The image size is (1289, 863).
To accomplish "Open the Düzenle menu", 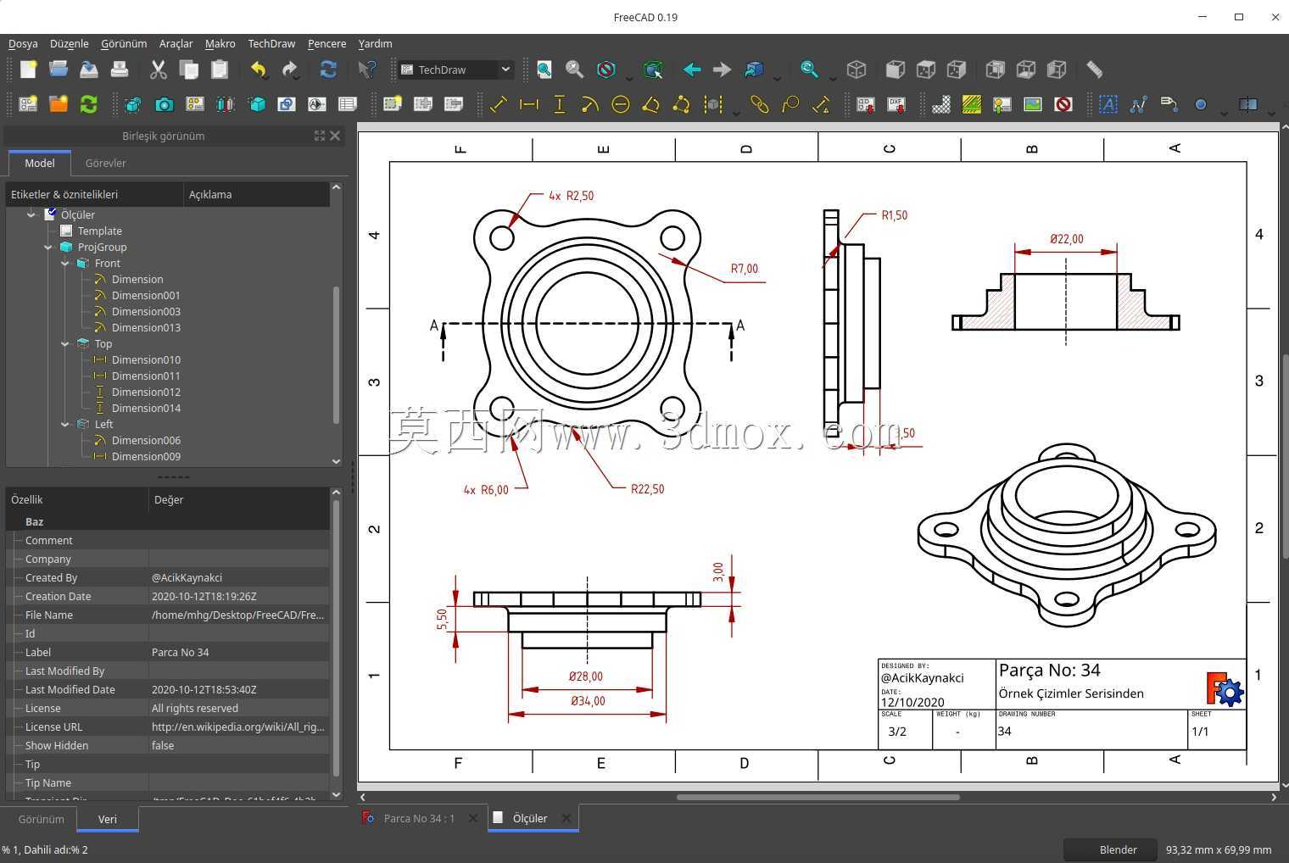I will point(70,43).
